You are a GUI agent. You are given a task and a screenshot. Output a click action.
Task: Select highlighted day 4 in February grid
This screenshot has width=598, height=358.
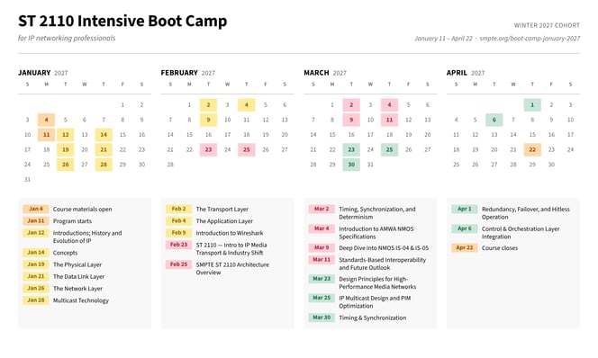point(247,104)
